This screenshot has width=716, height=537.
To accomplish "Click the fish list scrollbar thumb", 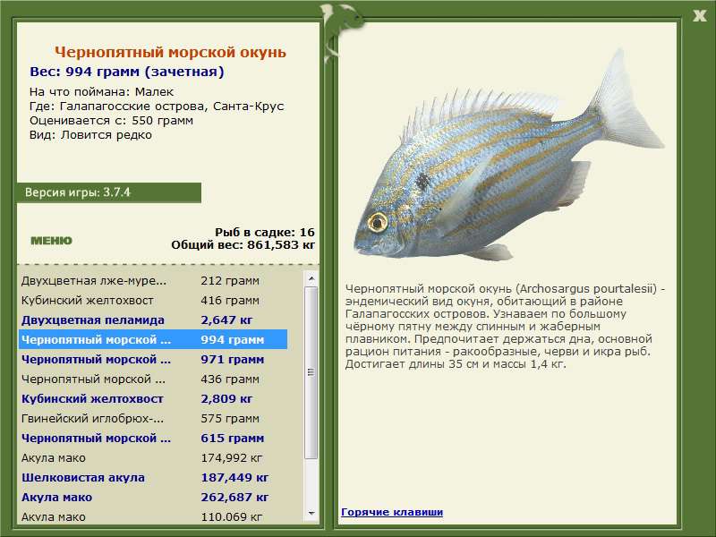I will click(x=311, y=372).
